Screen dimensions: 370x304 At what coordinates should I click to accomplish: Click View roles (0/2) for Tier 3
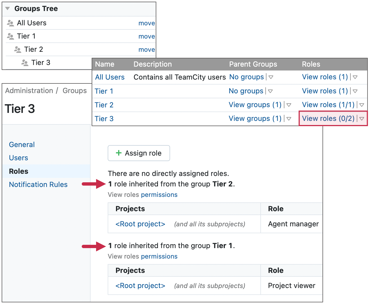click(328, 119)
